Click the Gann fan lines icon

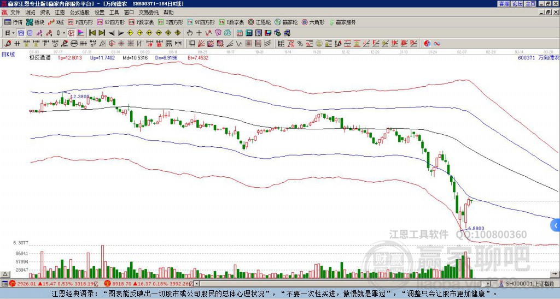pyautogui.click(x=201, y=44)
